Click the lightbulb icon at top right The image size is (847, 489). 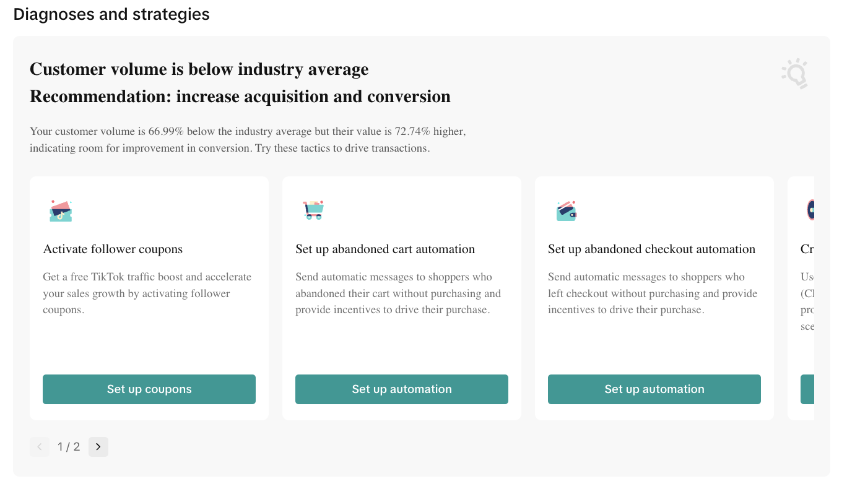point(795,74)
